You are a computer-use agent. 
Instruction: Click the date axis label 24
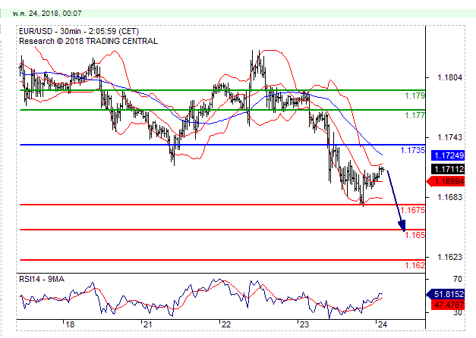[382, 324]
